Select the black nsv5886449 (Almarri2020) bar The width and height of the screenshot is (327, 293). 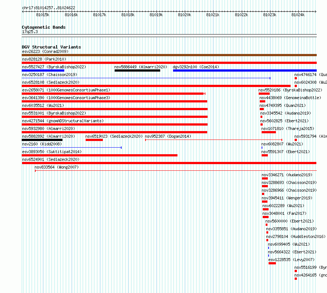pos(137,70)
